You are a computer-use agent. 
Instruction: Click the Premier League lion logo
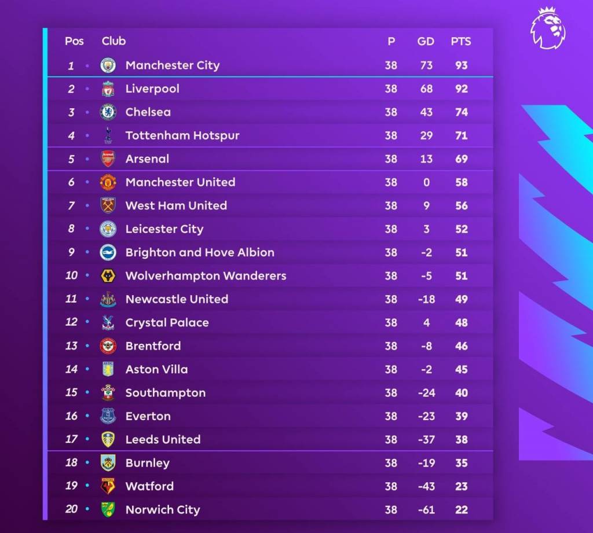pos(547,29)
